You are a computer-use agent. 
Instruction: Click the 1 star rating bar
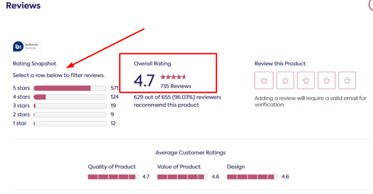coord(70,123)
